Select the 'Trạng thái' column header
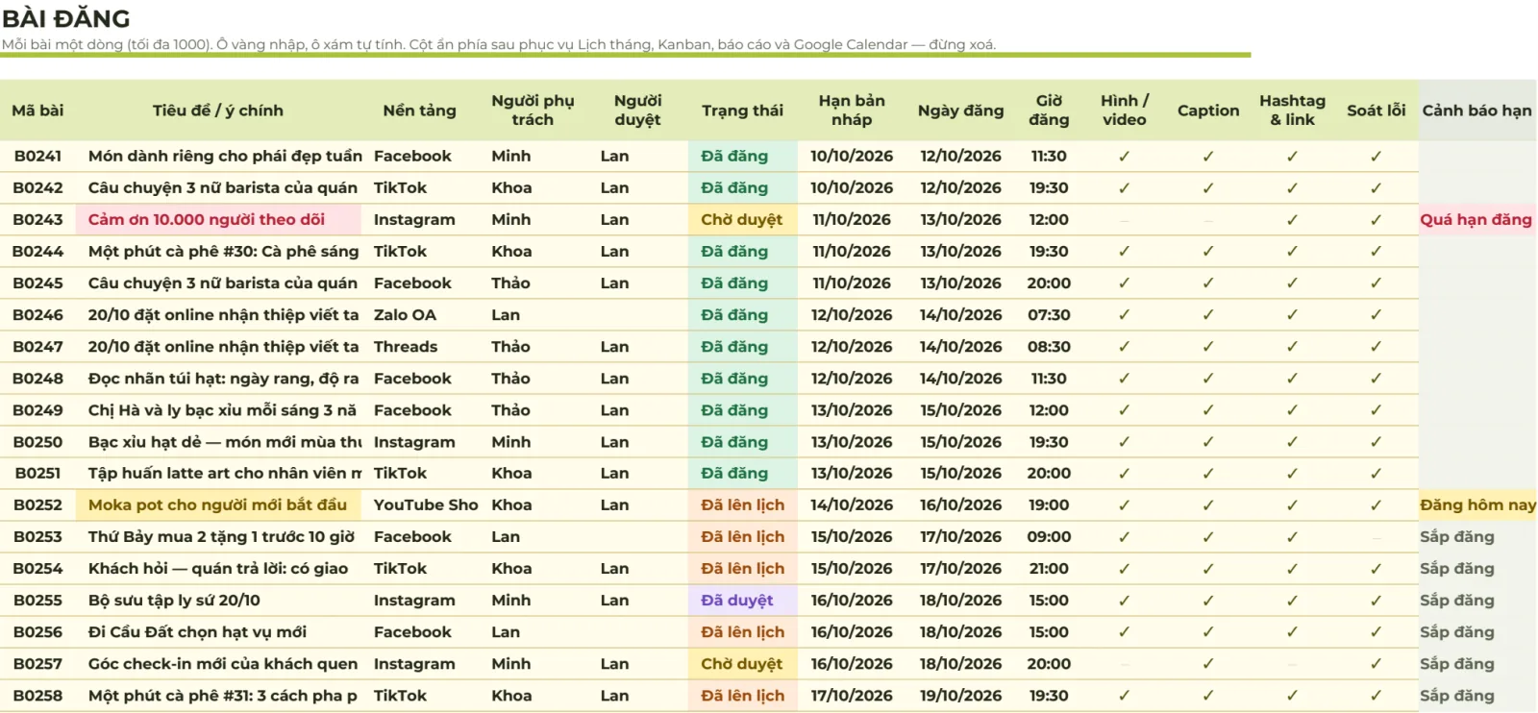 742,111
